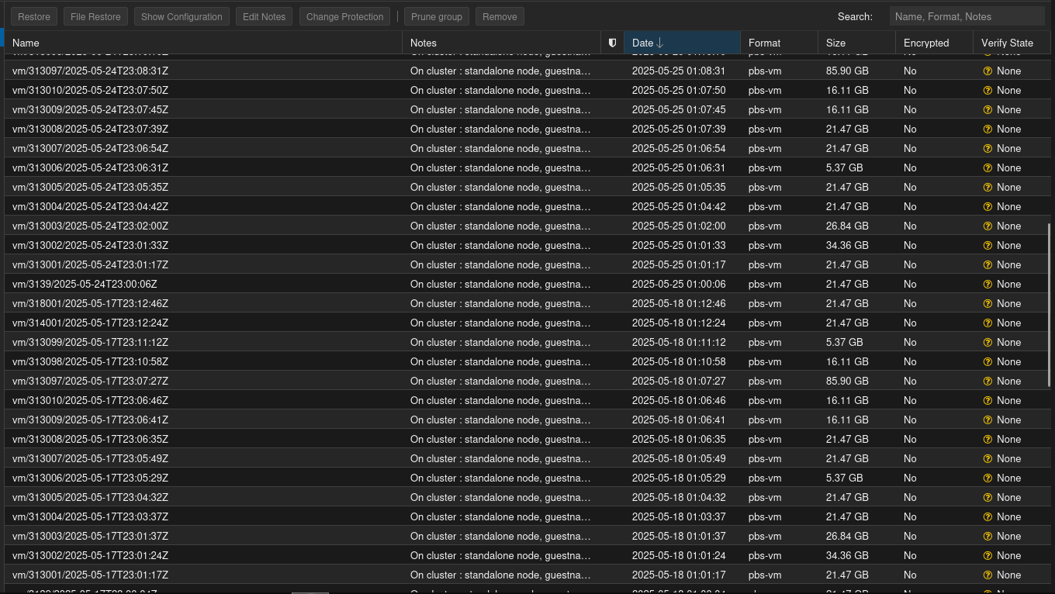Viewport: 1055px width, 594px height.
Task: Click Change Protection in the toolbar
Action: pos(344,16)
